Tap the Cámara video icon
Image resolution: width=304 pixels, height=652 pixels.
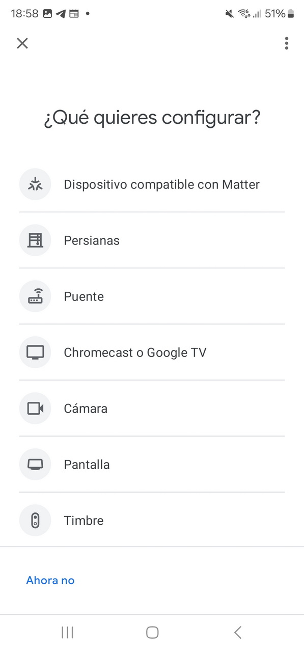(35, 409)
